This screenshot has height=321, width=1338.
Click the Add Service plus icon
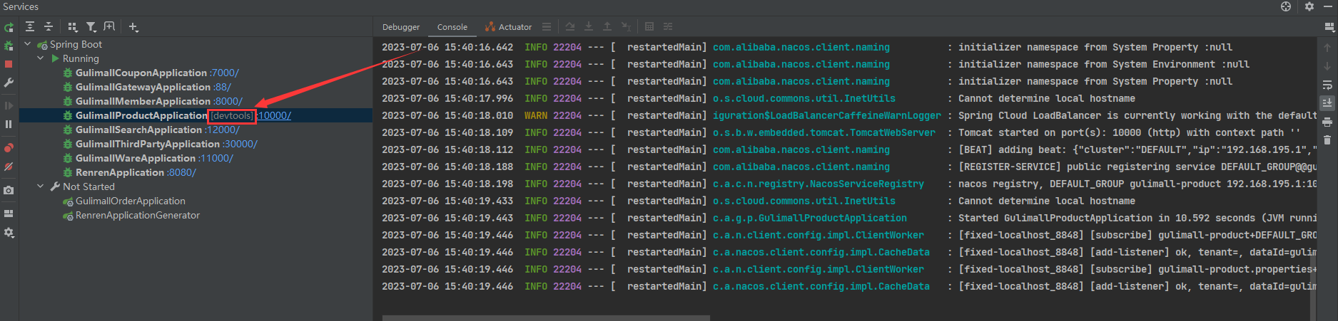click(133, 27)
